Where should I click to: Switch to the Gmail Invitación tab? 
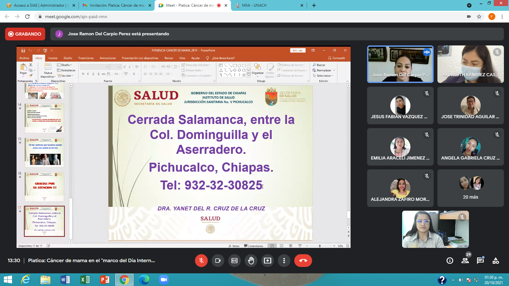tap(116, 5)
